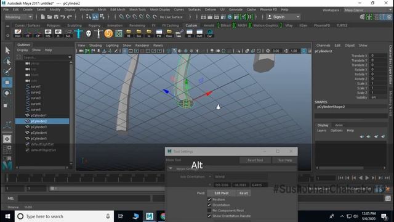Screen dimensions: 394x222
Task: Choose the Paint selection tool
Action: point(7,72)
